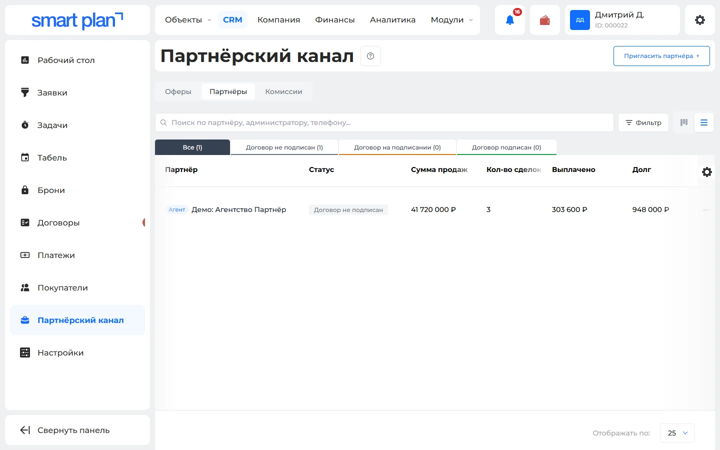Open the Компания menu
This screenshot has height=450, width=720.
click(279, 20)
